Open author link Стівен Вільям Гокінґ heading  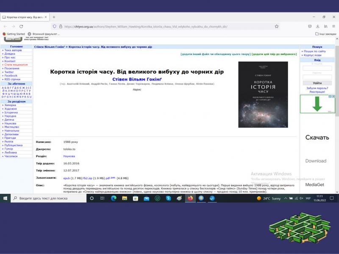[x=137, y=79]
